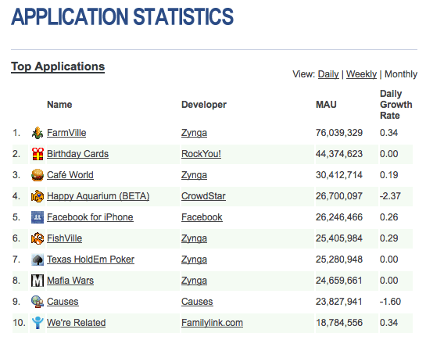This screenshot has width=426, height=340.
Task: Click the Causes globe icon
Action: point(38,302)
